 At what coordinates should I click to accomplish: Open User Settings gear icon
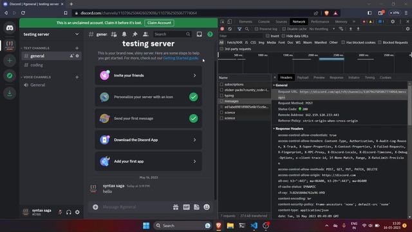point(77,212)
